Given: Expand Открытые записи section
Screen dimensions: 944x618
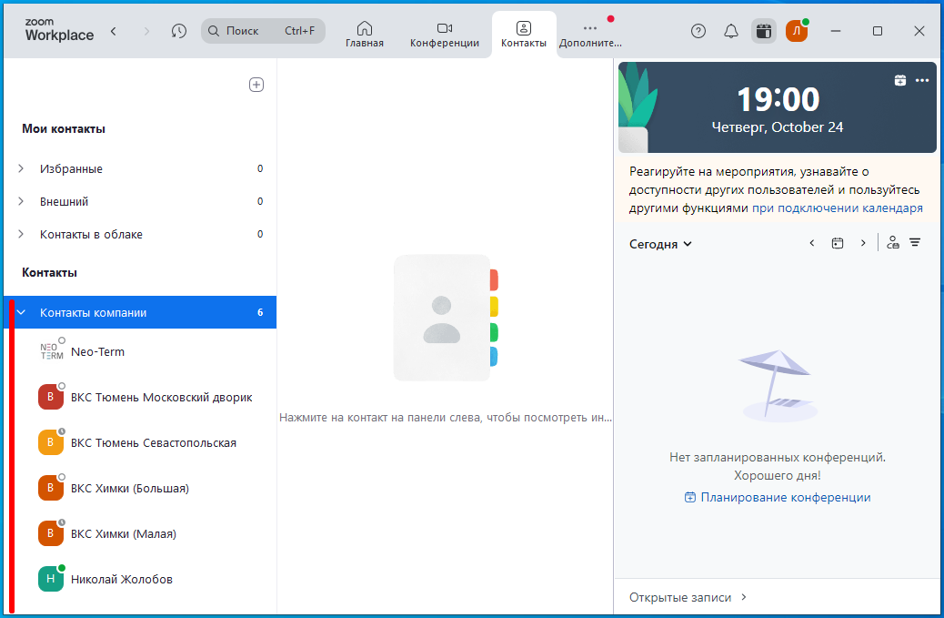Looking at the screenshot, I should click(x=688, y=597).
